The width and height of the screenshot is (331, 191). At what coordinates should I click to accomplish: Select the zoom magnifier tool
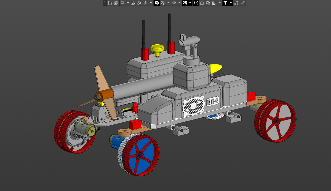point(123,3)
